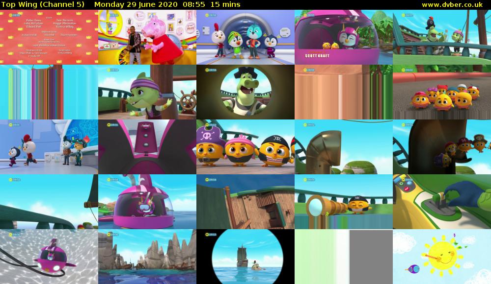Select the brass telescope with chick thumbnail

pyautogui.click(x=344, y=202)
